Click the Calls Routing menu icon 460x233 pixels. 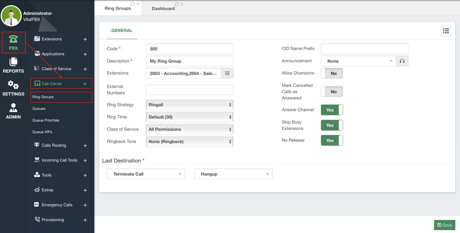click(37, 145)
